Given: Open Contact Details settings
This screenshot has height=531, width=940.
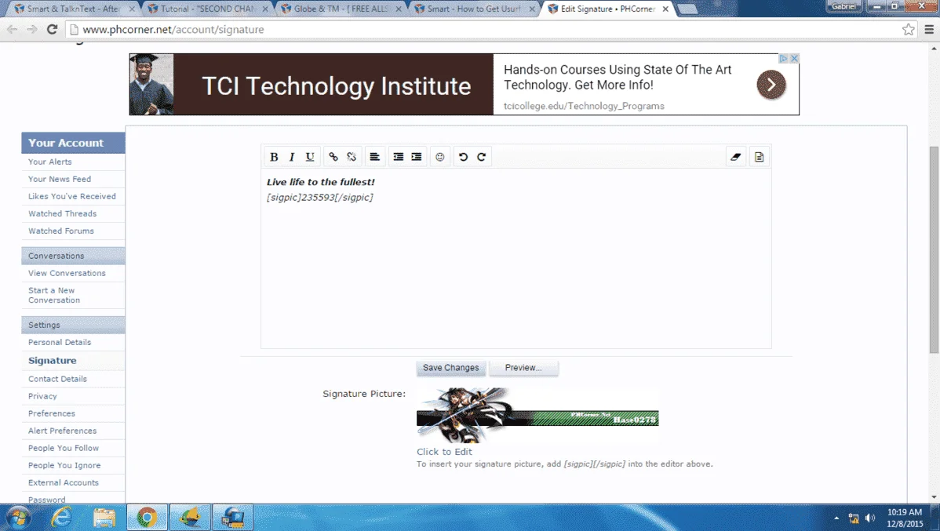Looking at the screenshot, I should pyautogui.click(x=57, y=380).
